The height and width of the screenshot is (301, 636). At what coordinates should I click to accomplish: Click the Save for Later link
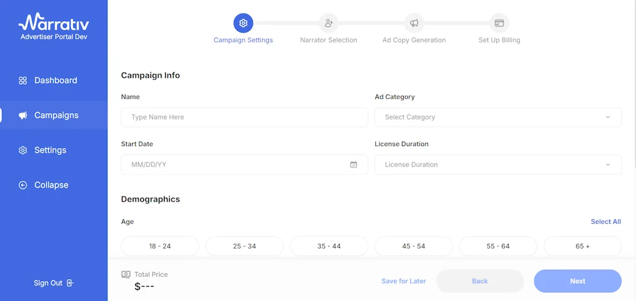click(404, 281)
